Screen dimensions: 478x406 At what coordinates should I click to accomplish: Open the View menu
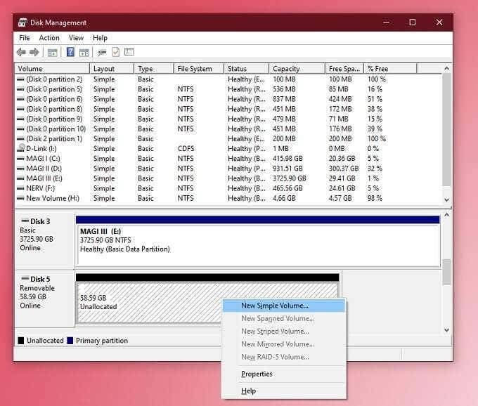pyautogui.click(x=76, y=38)
